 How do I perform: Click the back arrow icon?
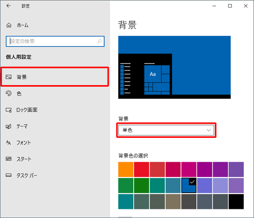pos(9,6)
